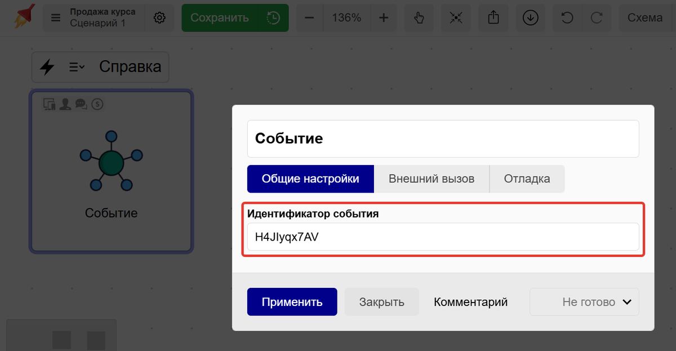The image size is (676, 351).
Task: Select the hand pan tool
Action: tap(419, 18)
